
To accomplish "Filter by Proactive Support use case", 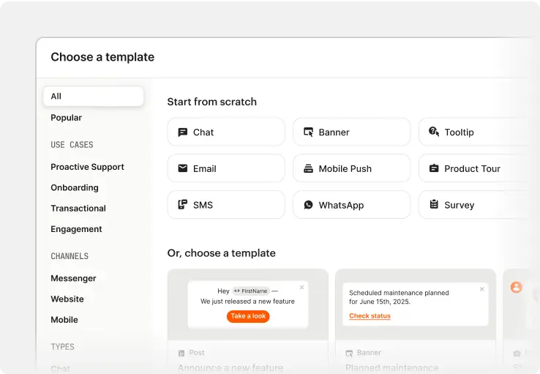I will [87, 167].
